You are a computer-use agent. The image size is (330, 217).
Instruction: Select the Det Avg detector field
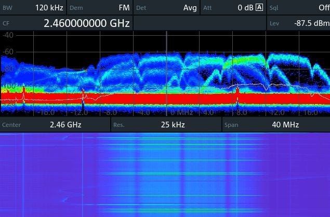[x=166, y=8]
